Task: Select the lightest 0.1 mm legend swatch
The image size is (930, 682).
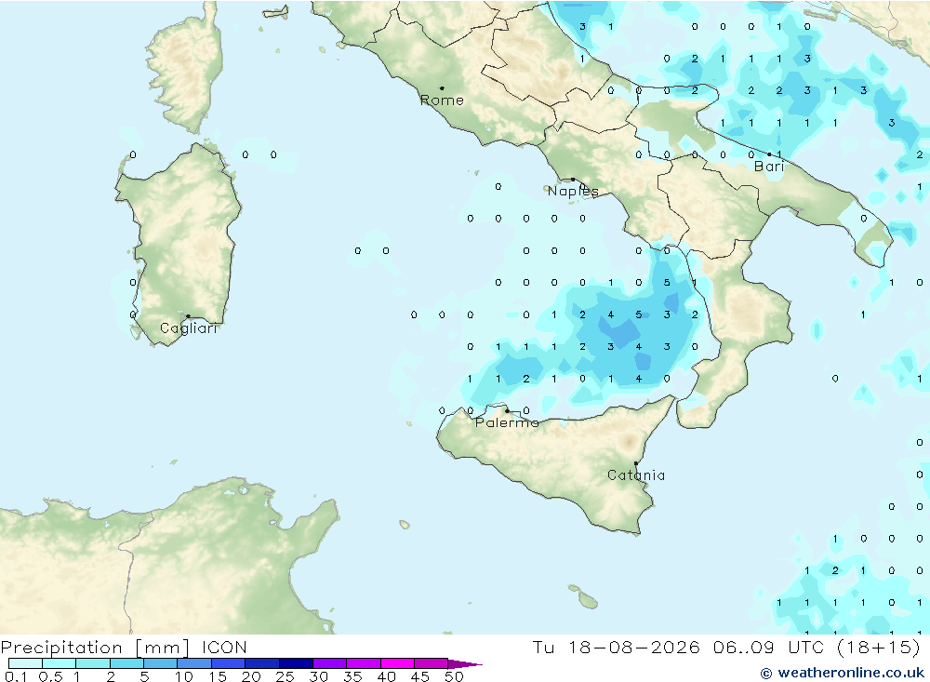Action: [25, 663]
